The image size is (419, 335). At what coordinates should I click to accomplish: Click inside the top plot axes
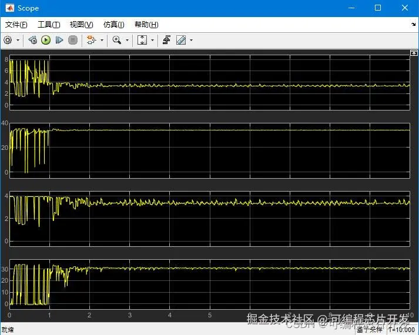209,82
